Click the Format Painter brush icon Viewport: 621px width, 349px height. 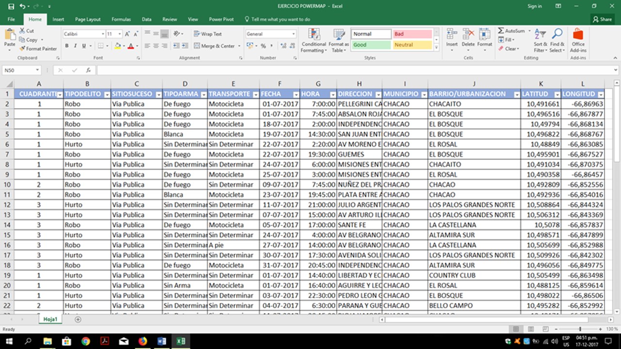point(22,48)
